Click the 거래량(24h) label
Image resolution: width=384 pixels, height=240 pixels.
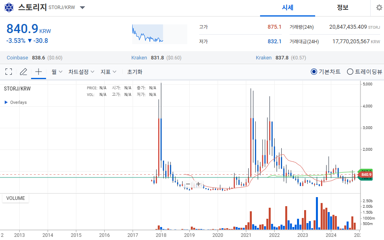click(x=301, y=27)
